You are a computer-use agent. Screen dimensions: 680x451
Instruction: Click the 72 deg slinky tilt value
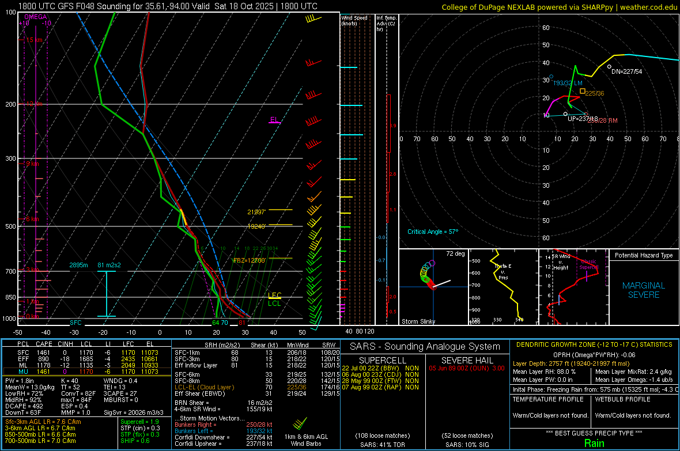[x=455, y=253]
